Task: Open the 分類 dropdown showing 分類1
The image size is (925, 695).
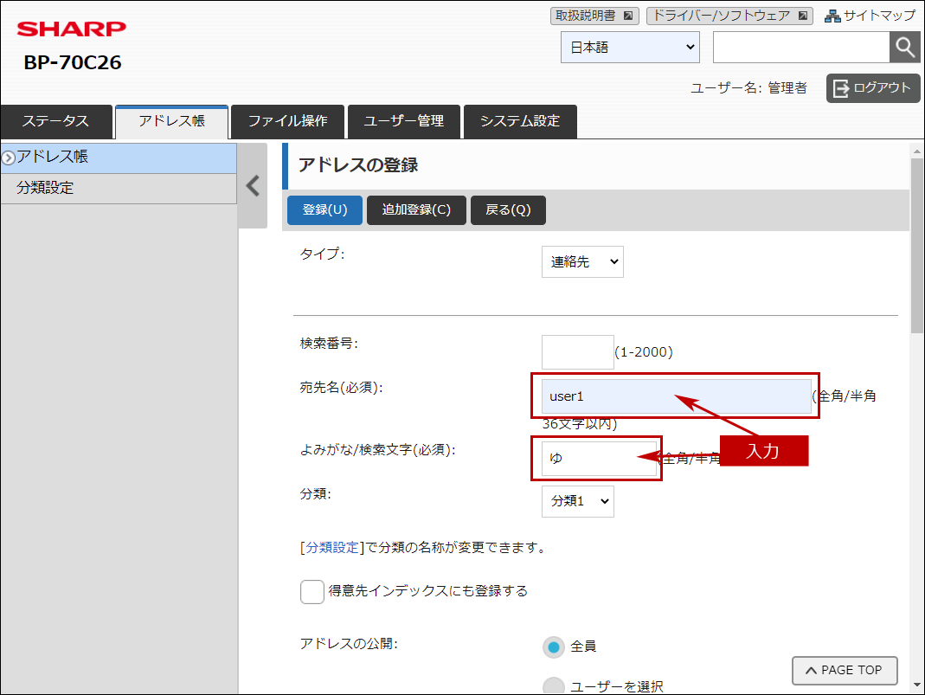Action: click(x=577, y=501)
